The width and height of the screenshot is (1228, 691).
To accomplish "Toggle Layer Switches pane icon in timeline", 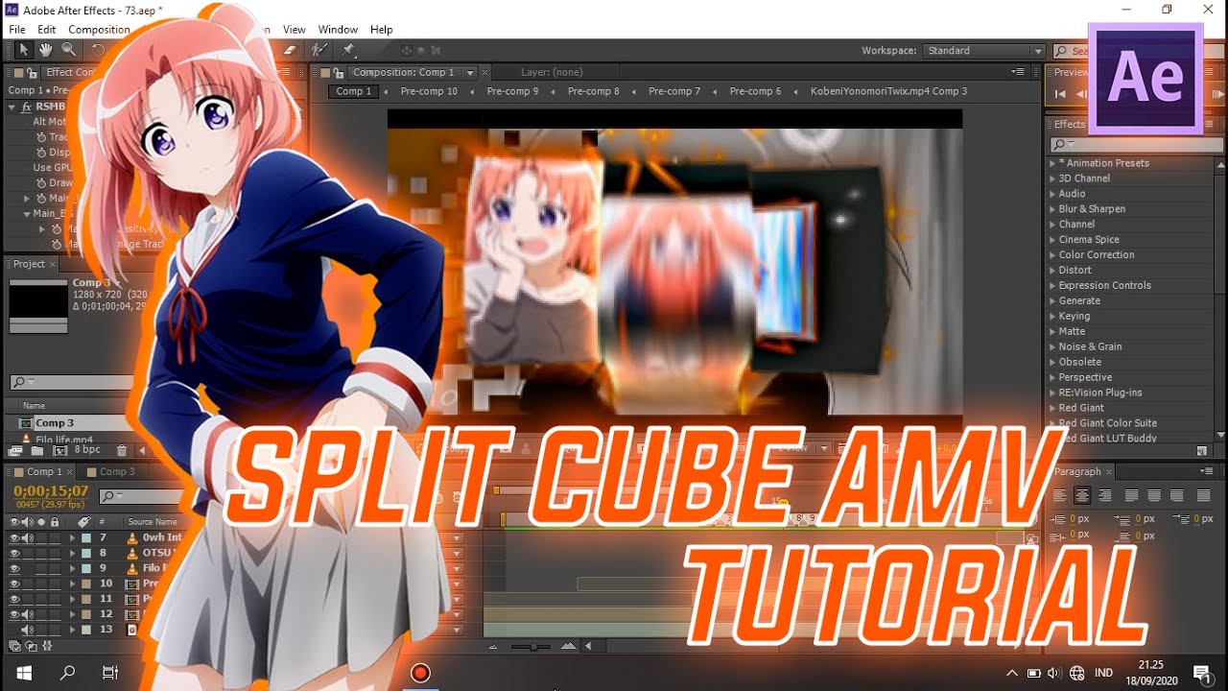I will (x=14, y=646).
